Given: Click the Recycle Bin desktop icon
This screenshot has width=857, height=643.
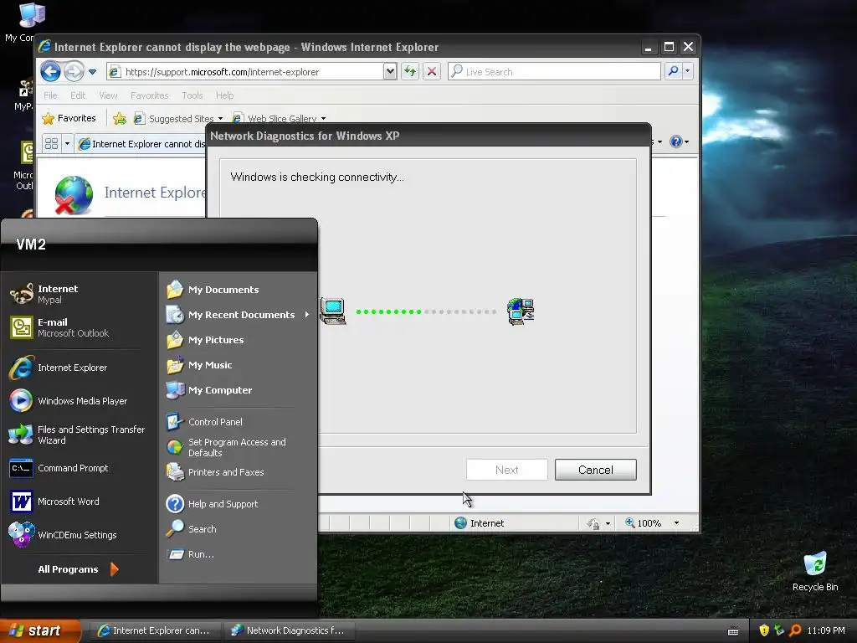Looking at the screenshot, I should click(815, 571).
